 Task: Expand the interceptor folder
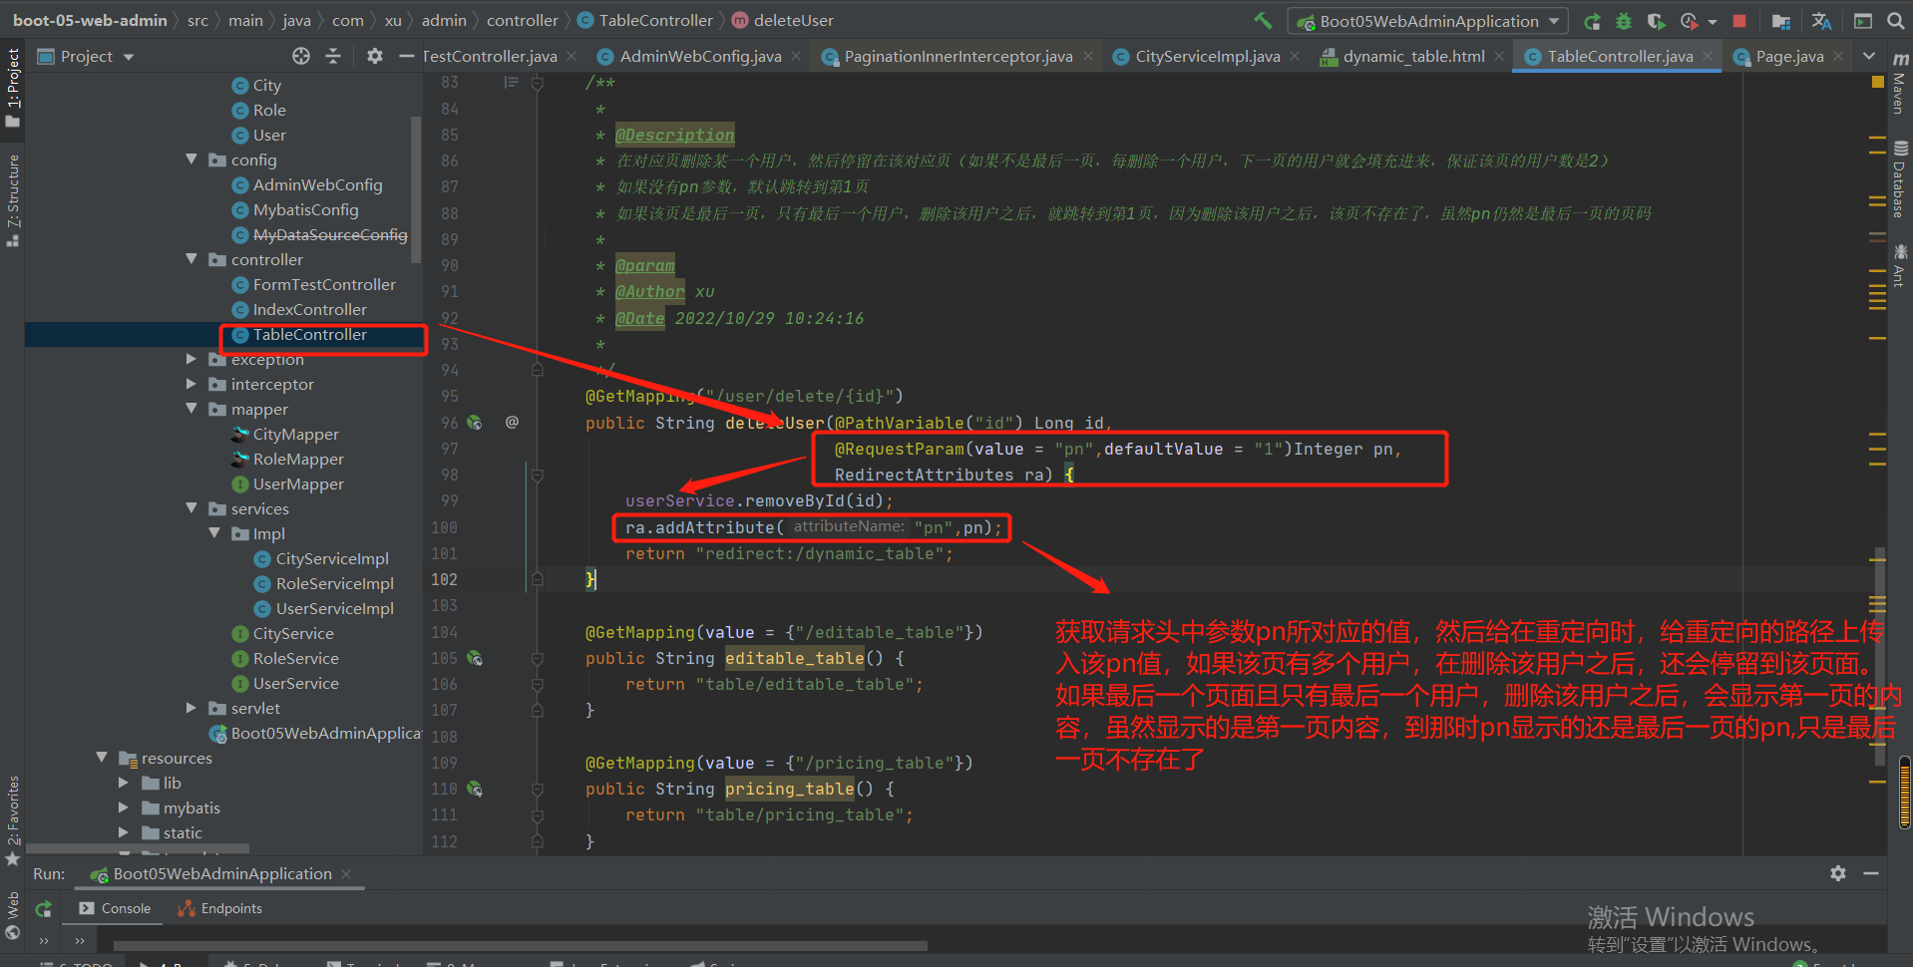point(191,384)
